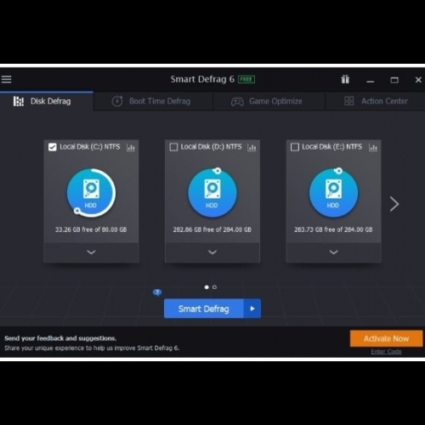This screenshot has width=425, height=425.
Task: Start the Smart Defrag button
Action: 203,309
